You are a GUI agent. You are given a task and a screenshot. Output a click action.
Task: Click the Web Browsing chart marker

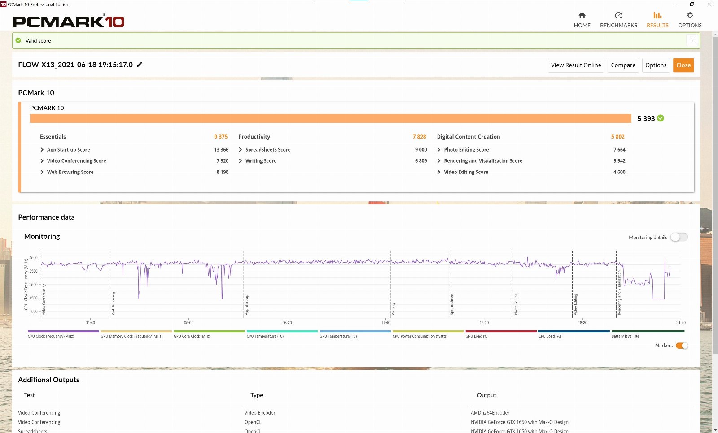pyautogui.click(x=113, y=303)
